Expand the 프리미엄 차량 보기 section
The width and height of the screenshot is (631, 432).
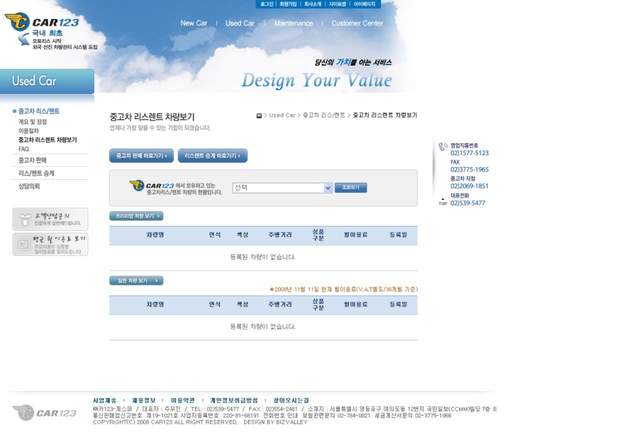136,216
